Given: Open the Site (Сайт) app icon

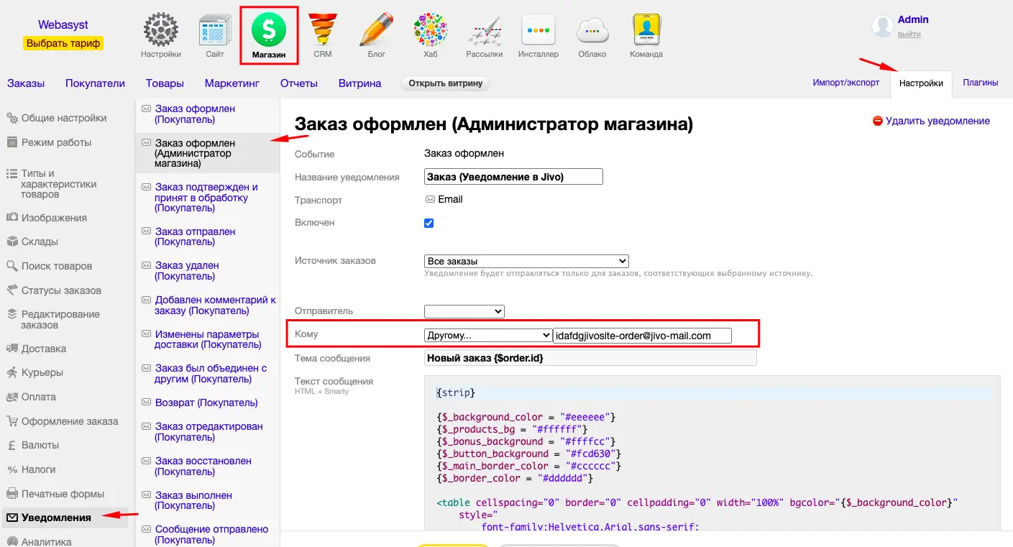Looking at the screenshot, I should tap(215, 32).
